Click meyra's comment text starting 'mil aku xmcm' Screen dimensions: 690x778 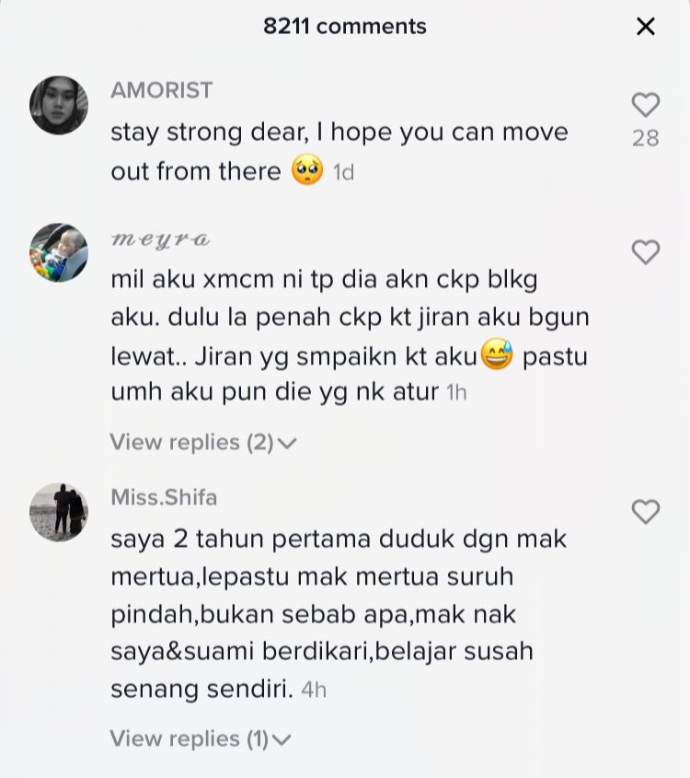tap(350, 336)
